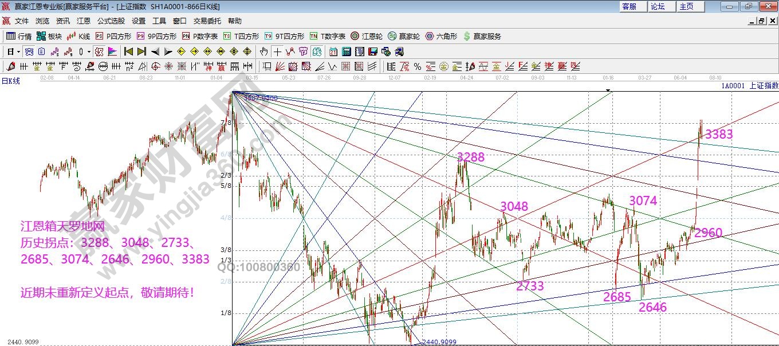Image resolution: width=779 pixels, height=346 pixels.
Task: Select the hand pan tool
Action: click(264, 52)
